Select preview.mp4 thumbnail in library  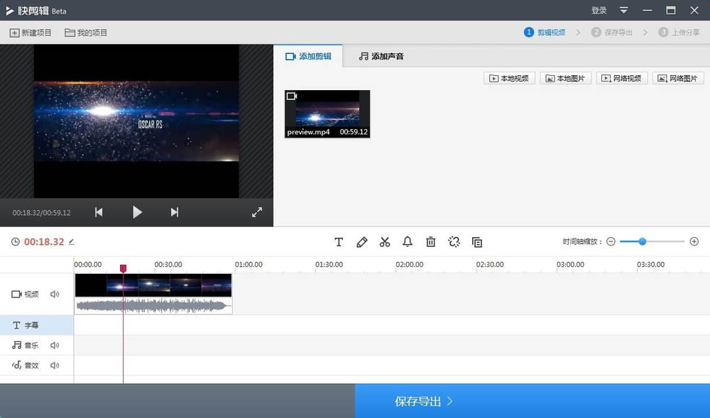pyautogui.click(x=327, y=114)
